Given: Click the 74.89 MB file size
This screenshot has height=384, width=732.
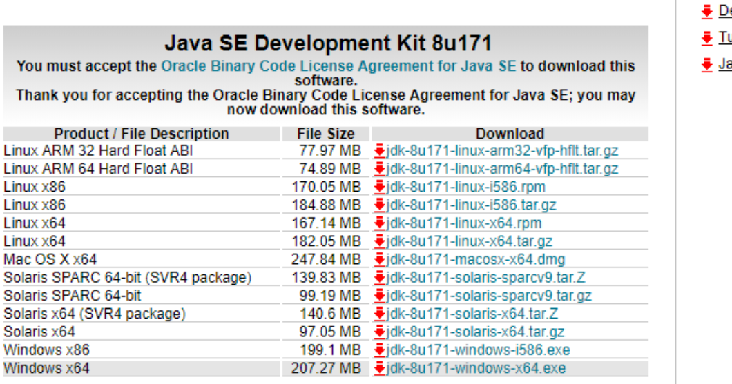Looking at the screenshot, I should pyautogui.click(x=330, y=169).
